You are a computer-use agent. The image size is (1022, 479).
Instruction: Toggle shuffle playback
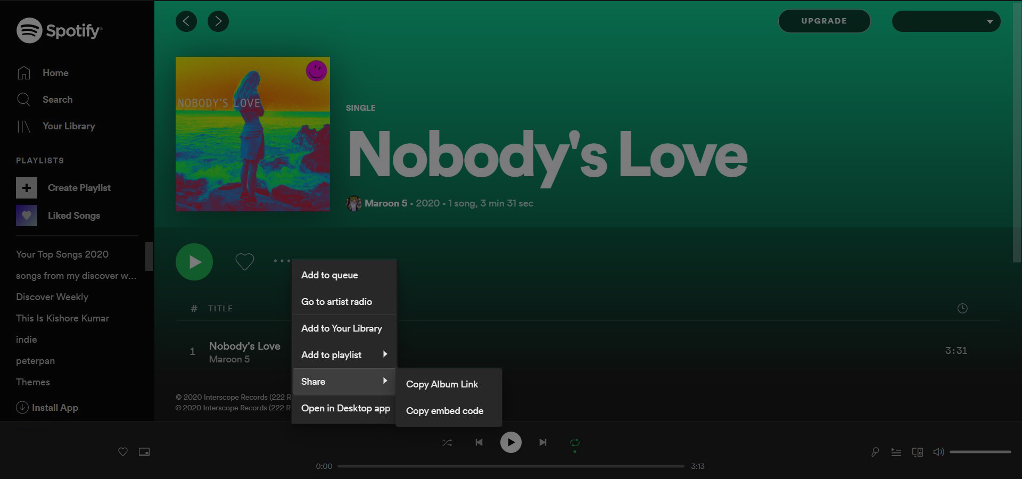point(447,442)
